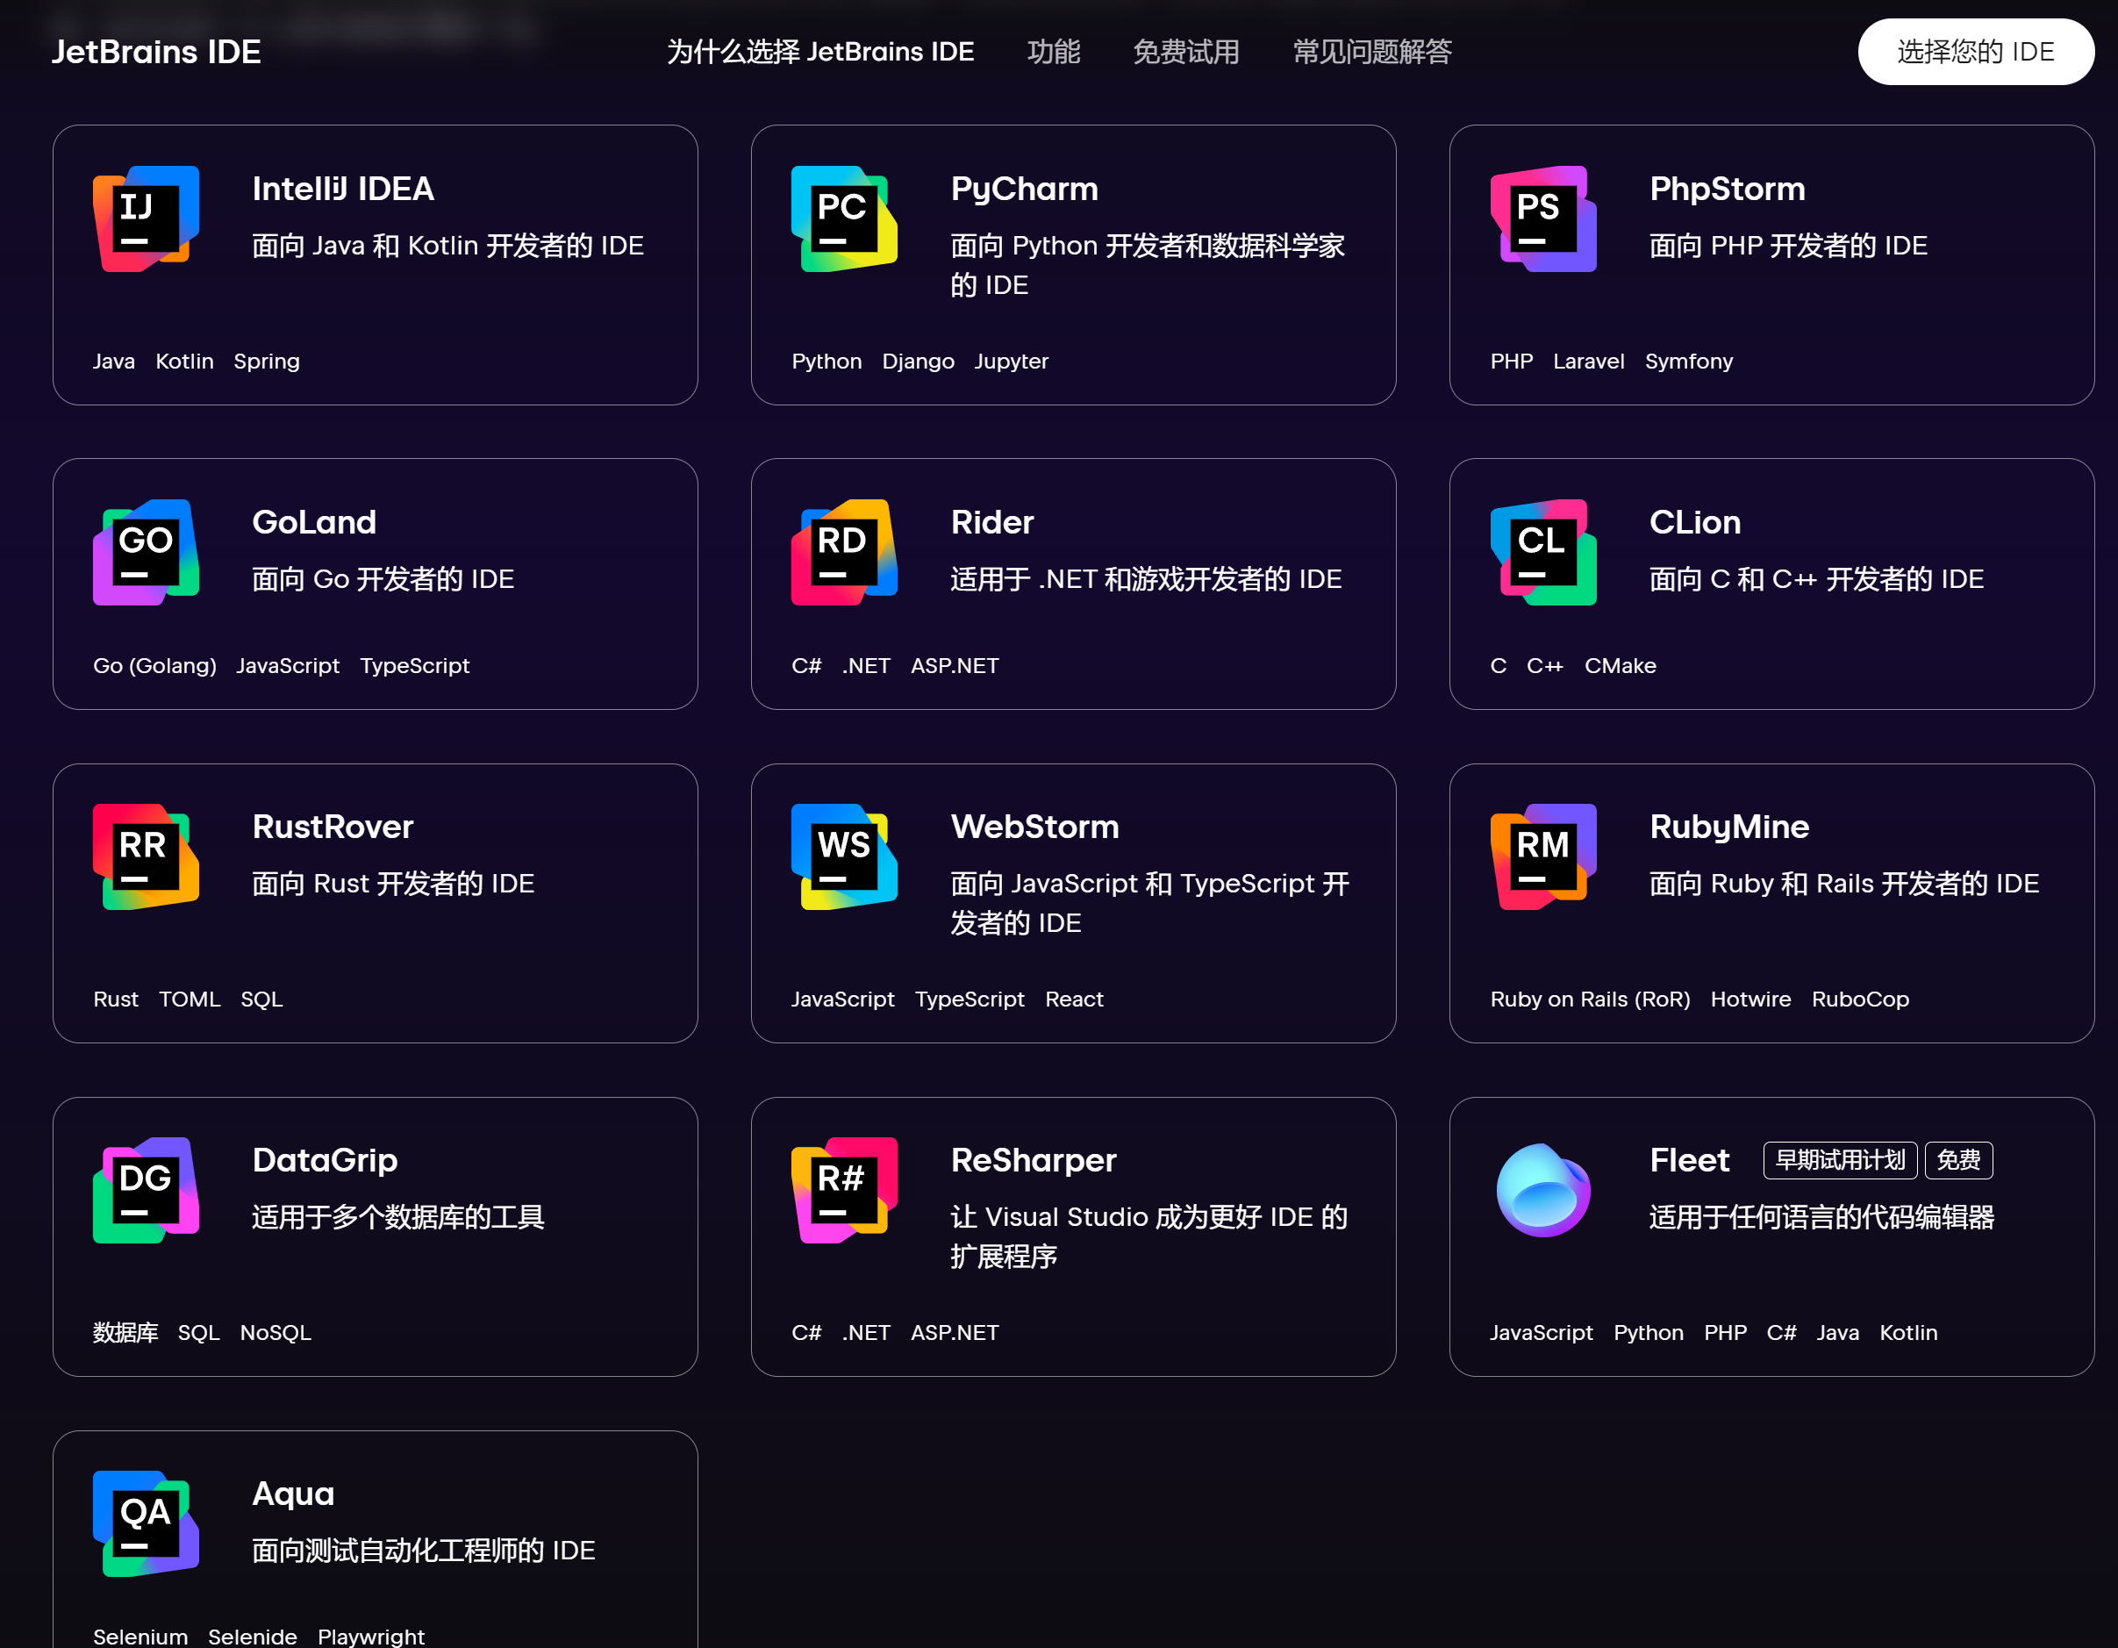Click the GoLand GO logo icon
Image resolution: width=2118 pixels, height=1648 pixels.
tap(147, 553)
